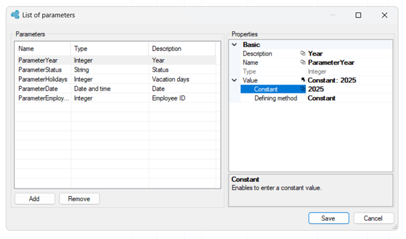Close the List of parameters window
Viewport: 406px width, 239px height.
(385, 15)
